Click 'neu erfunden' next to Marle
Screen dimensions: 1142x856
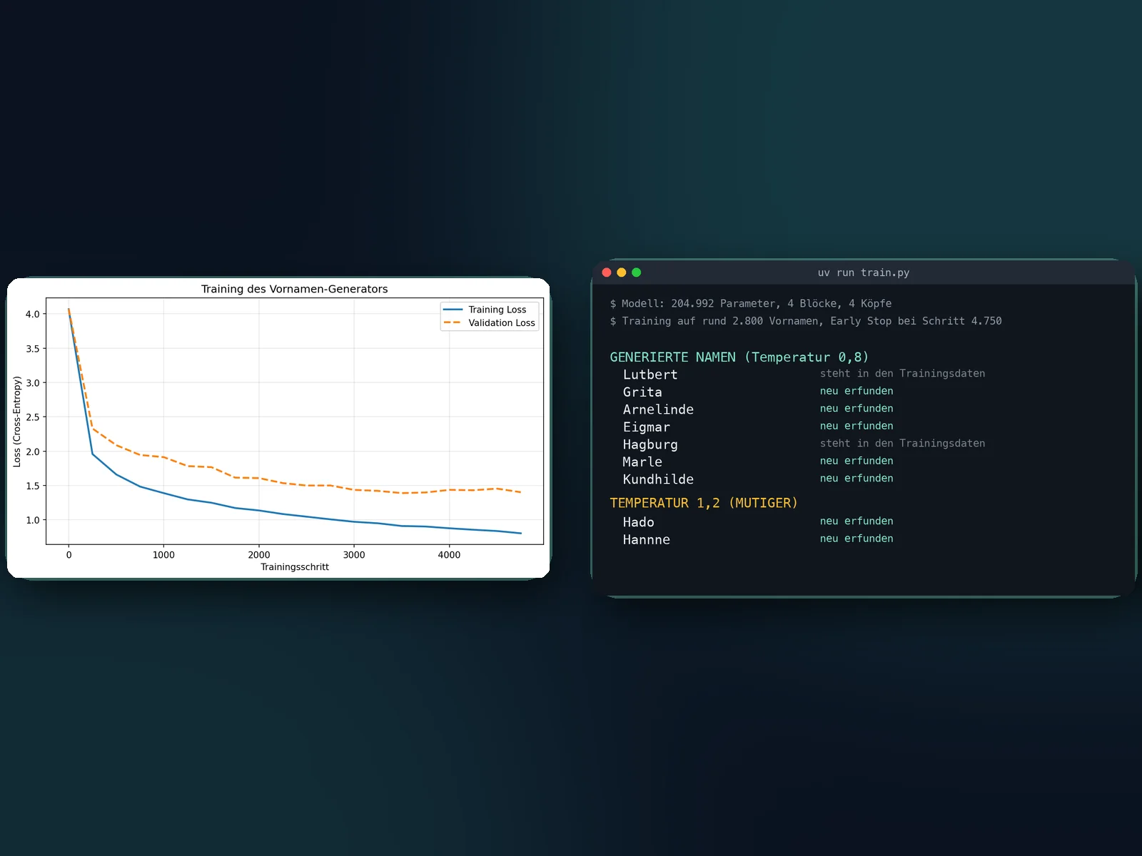click(x=856, y=461)
